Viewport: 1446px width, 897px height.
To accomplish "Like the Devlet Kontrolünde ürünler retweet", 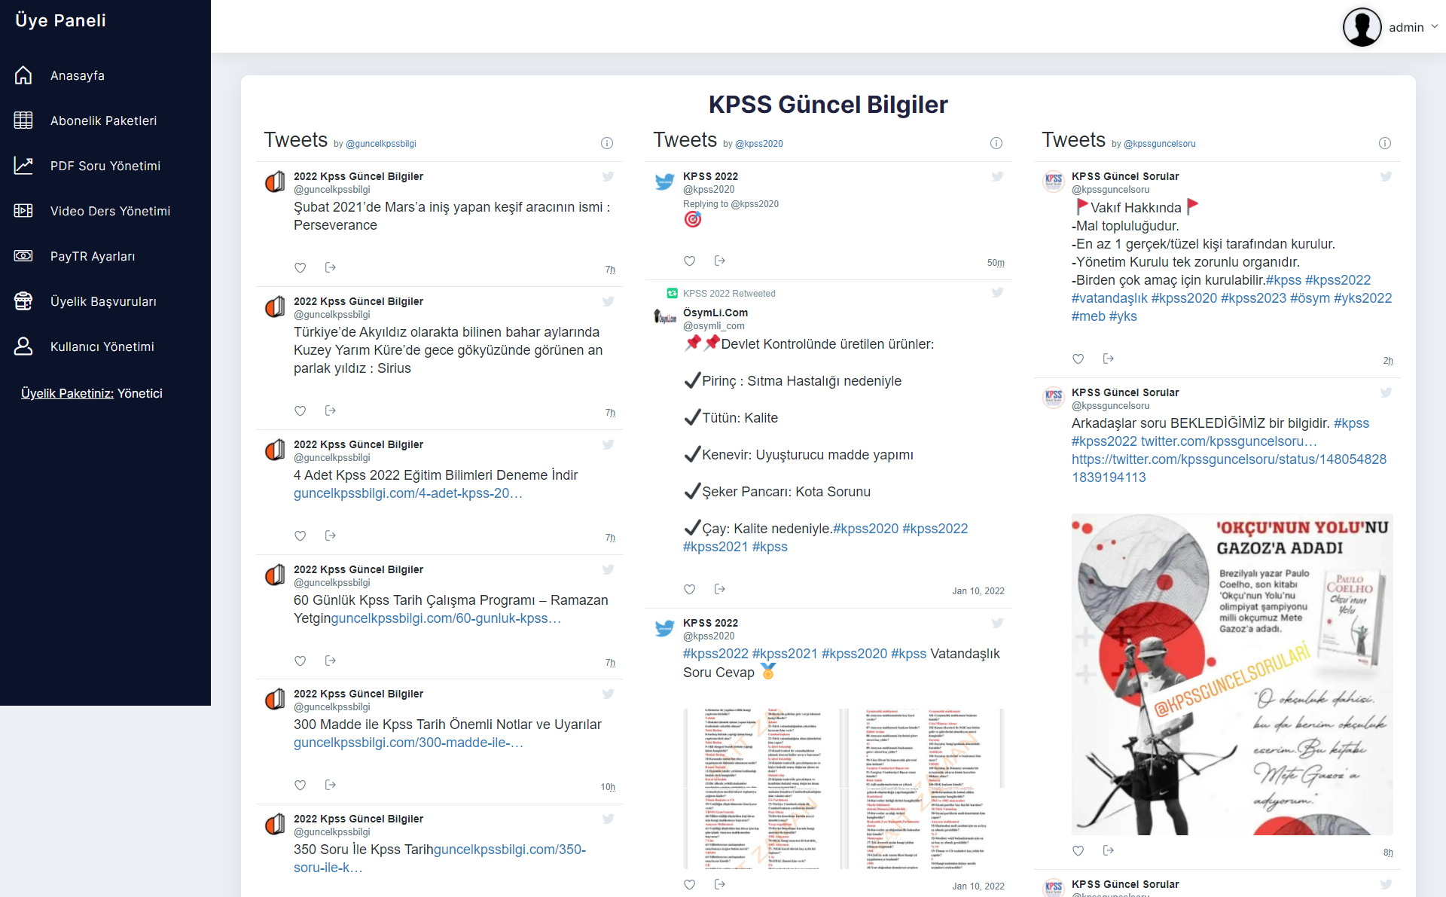I will pos(690,589).
